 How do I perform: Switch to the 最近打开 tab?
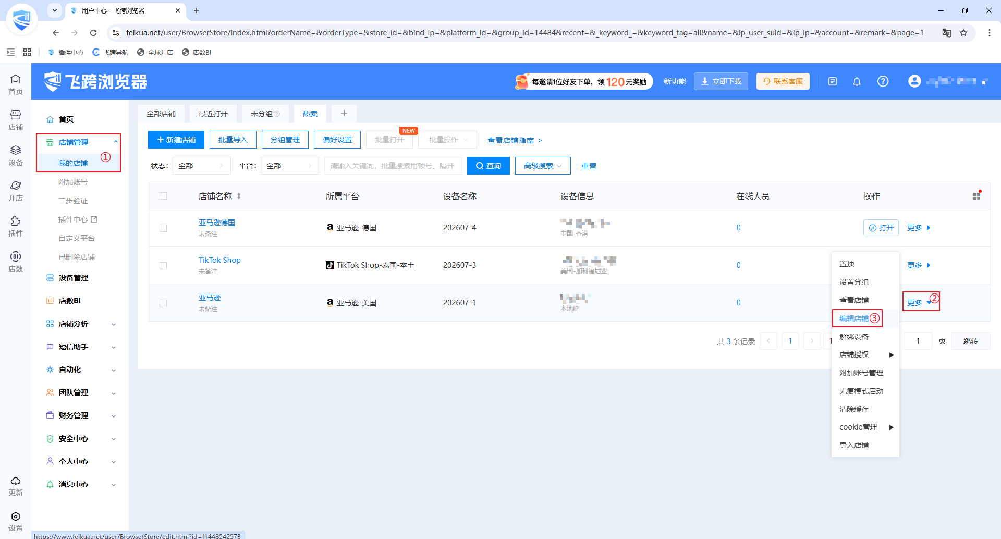click(x=213, y=114)
